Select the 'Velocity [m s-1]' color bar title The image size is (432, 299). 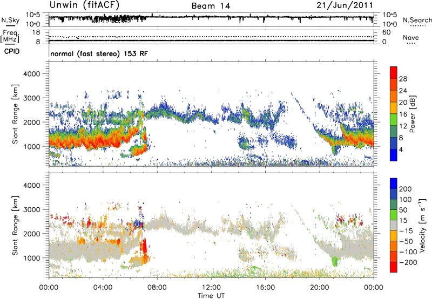[422, 225]
